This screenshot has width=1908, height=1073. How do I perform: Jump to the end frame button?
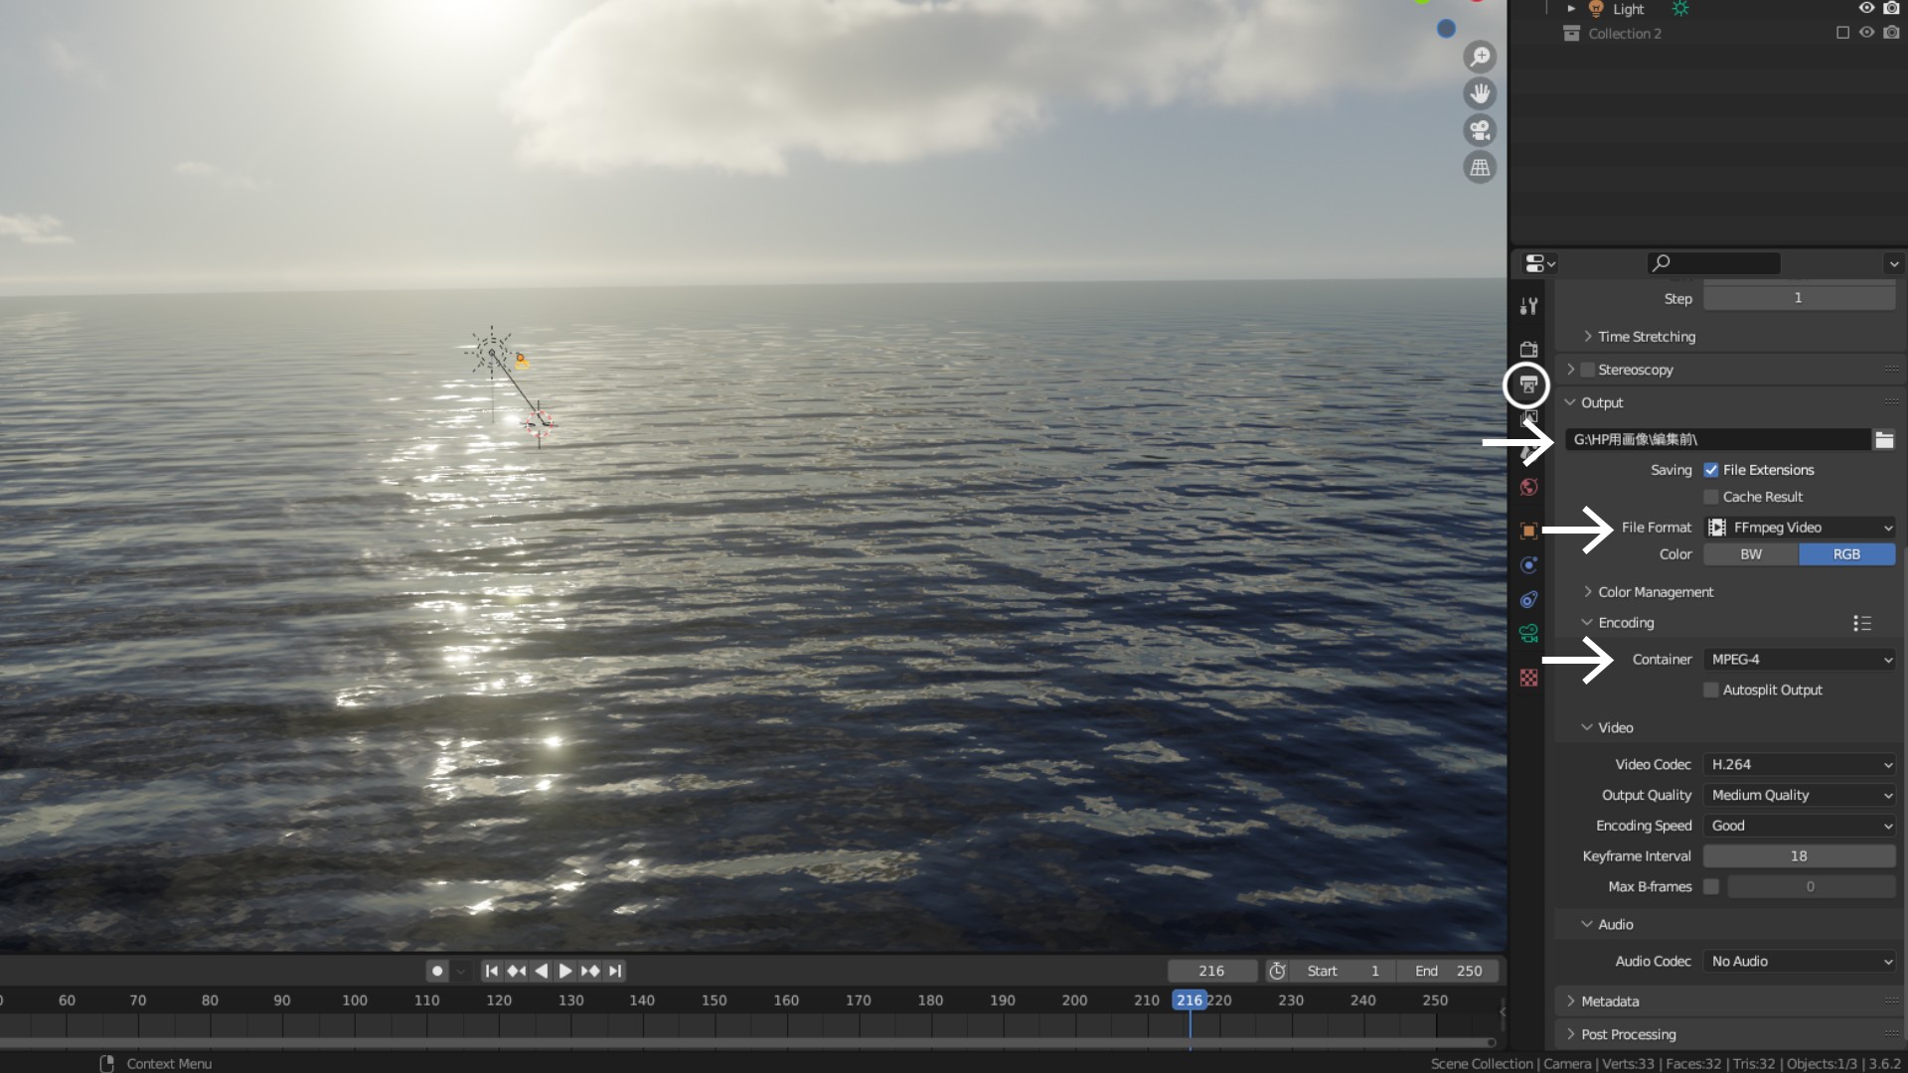click(615, 971)
